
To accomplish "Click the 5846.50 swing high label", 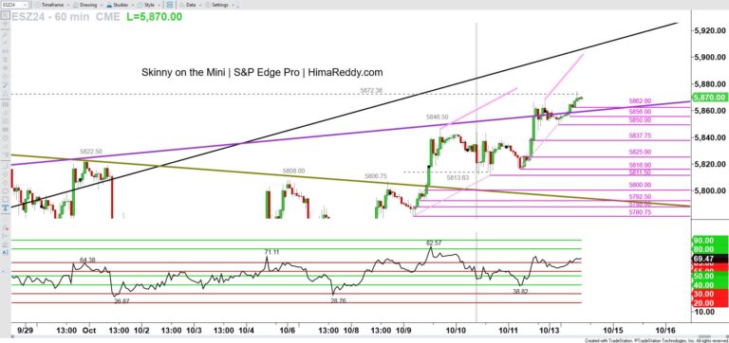I will pos(438,117).
